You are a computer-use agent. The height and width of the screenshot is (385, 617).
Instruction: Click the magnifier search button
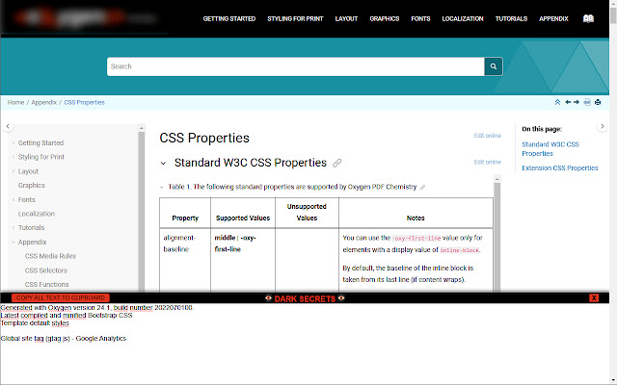[x=493, y=66]
